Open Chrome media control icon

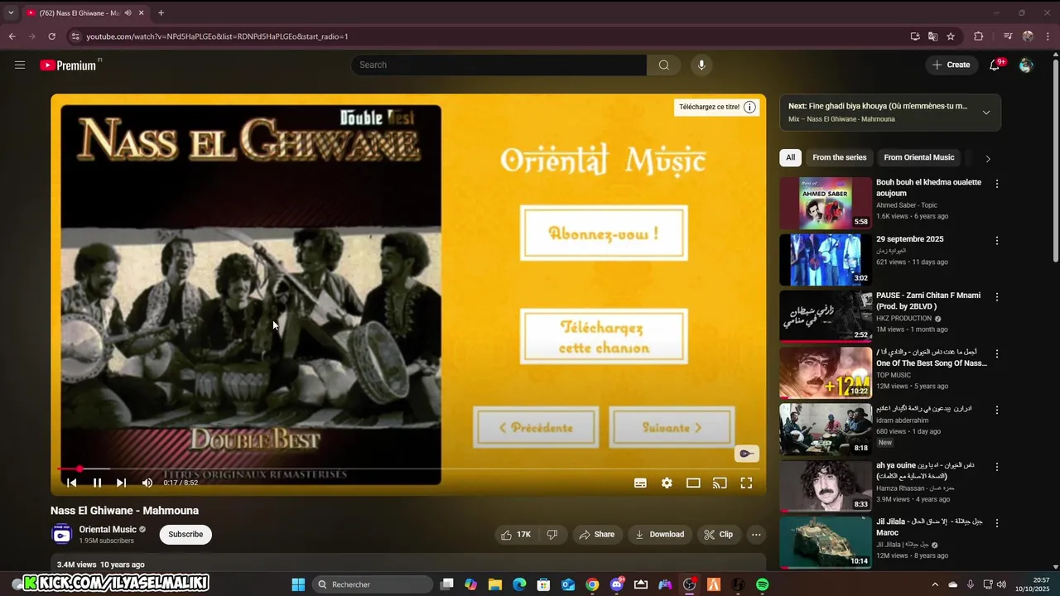coord(1008,36)
